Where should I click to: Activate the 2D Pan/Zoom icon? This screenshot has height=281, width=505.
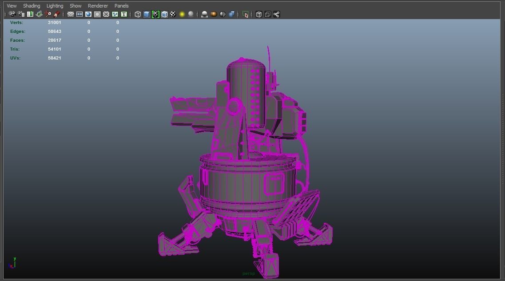coord(48,14)
